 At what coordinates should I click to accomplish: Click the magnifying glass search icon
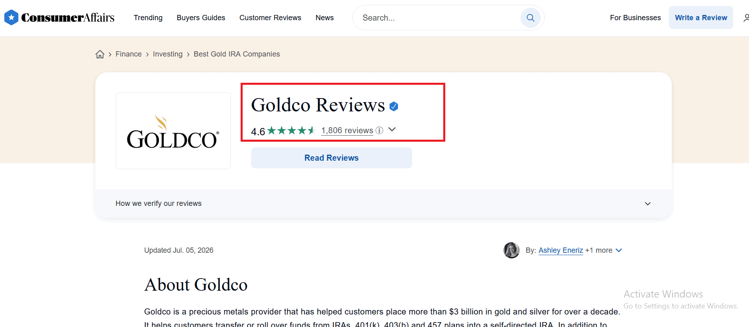(530, 18)
